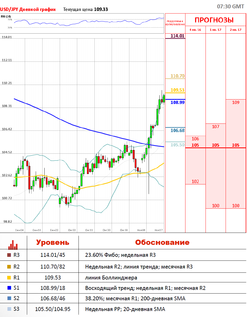Open the ПРОГНОЗЫ forecasts header
The image size is (247, 317).
pyautogui.click(x=214, y=20)
